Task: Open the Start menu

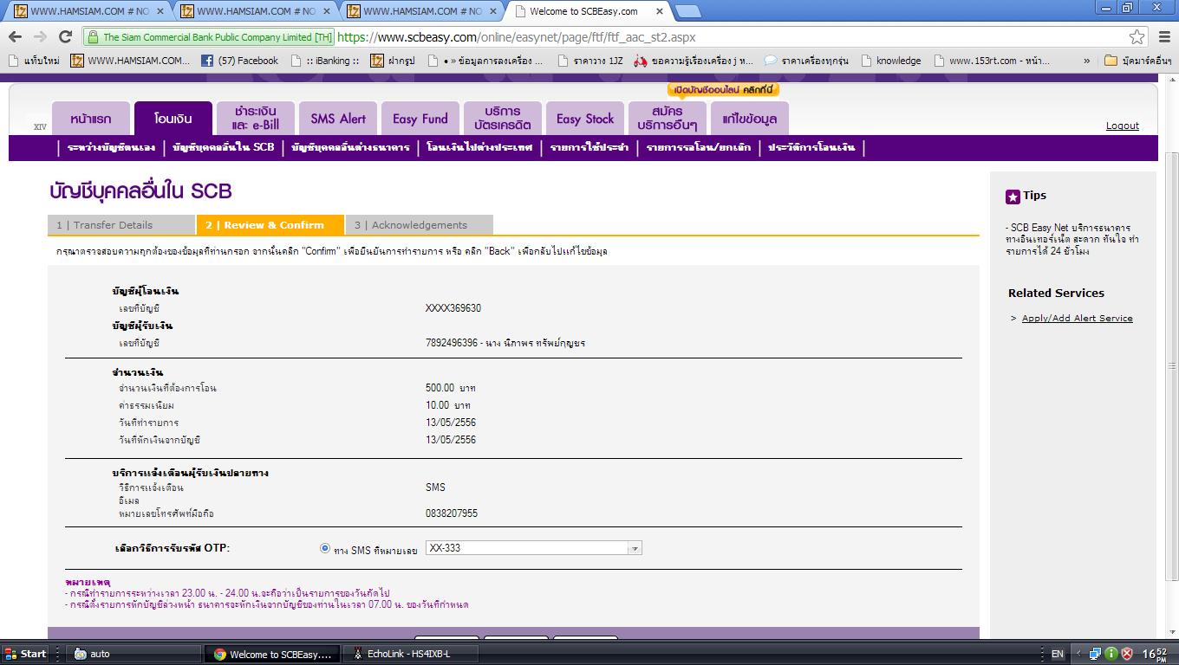Action: pyautogui.click(x=25, y=654)
